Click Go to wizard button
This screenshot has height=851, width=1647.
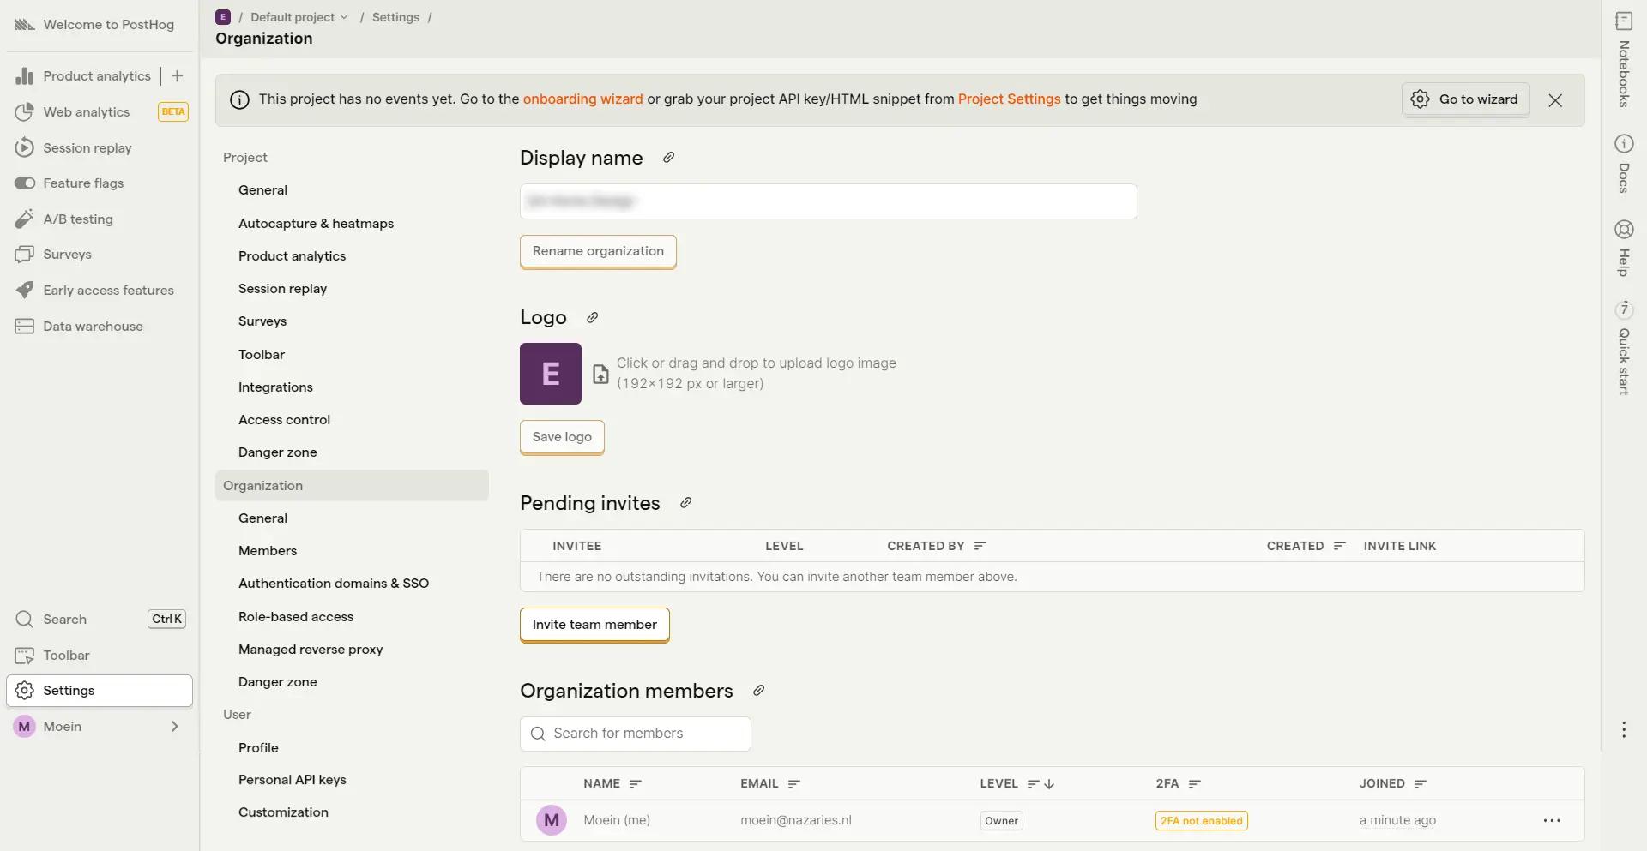coord(1466,99)
